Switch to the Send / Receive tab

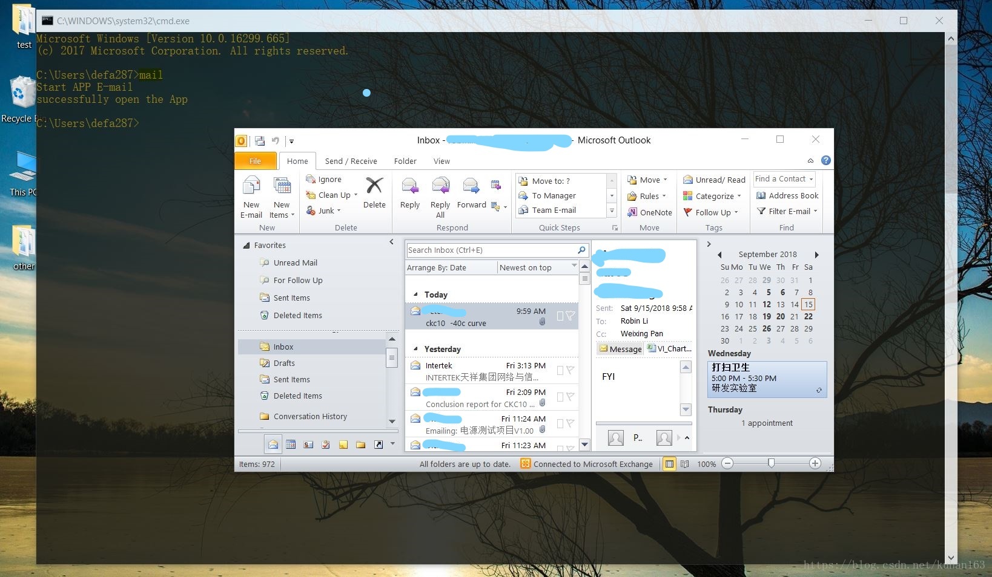(351, 161)
